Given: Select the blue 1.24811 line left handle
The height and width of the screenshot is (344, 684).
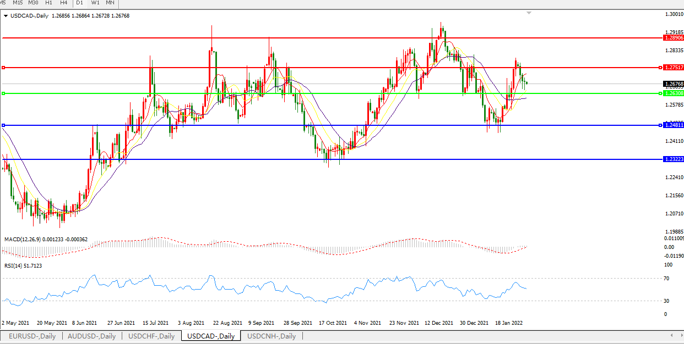Looking at the screenshot, I should tap(4, 125).
